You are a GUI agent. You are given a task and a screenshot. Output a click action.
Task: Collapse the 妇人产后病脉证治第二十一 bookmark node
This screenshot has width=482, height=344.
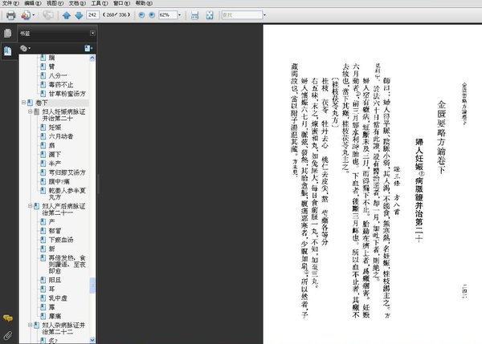coord(31,206)
